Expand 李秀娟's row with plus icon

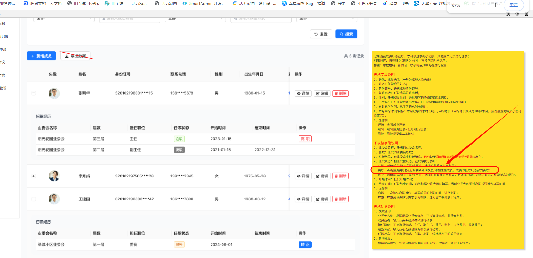[x=34, y=176]
